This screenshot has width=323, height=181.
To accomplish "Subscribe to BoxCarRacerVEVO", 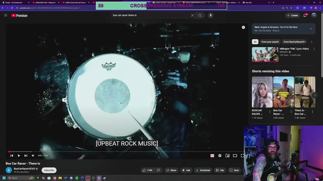I will pos(49,170).
